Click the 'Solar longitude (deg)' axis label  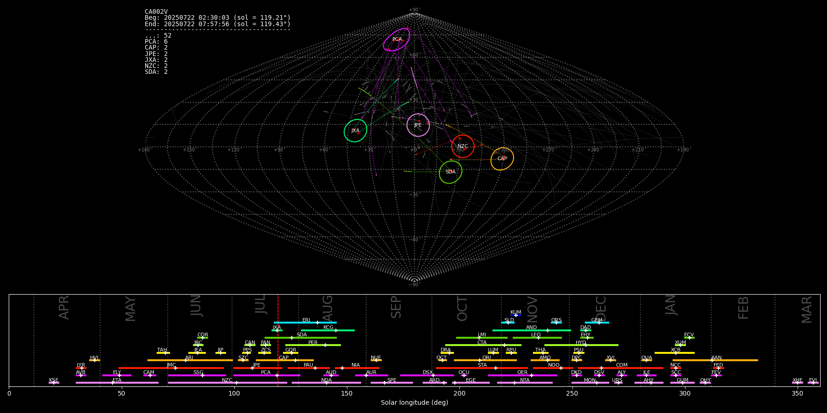pos(414,403)
